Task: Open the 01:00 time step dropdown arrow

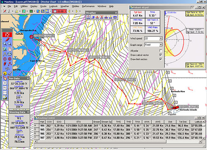Action: pos(65,11)
